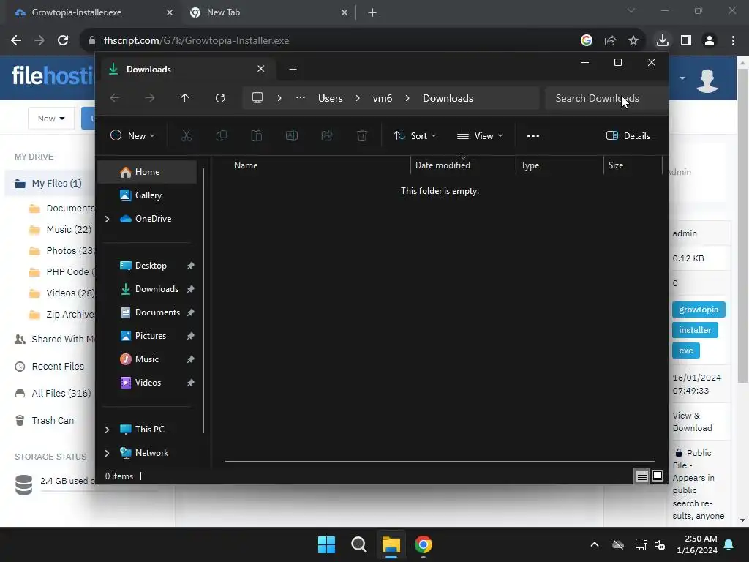Reload the page in Chrome
The image size is (749, 562).
point(63,40)
